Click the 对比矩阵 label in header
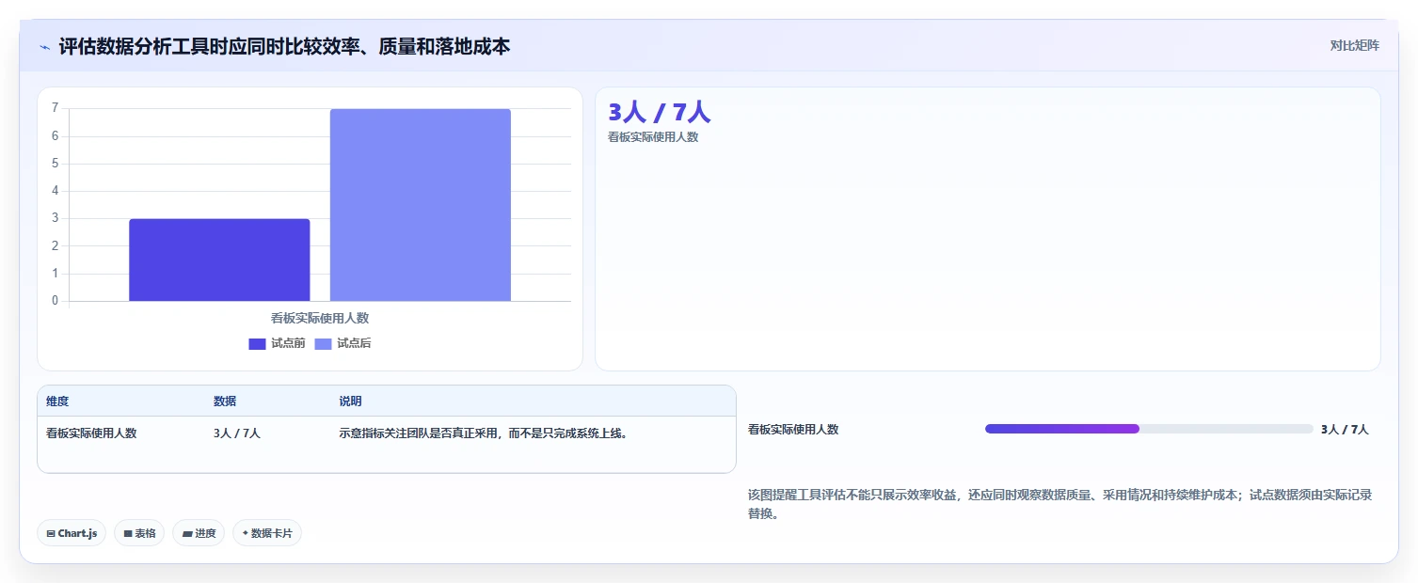The image size is (1418, 583). pyautogui.click(x=1354, y=45)
